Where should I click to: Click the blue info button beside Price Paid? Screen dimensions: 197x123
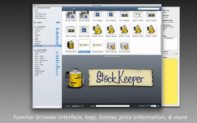158,106
